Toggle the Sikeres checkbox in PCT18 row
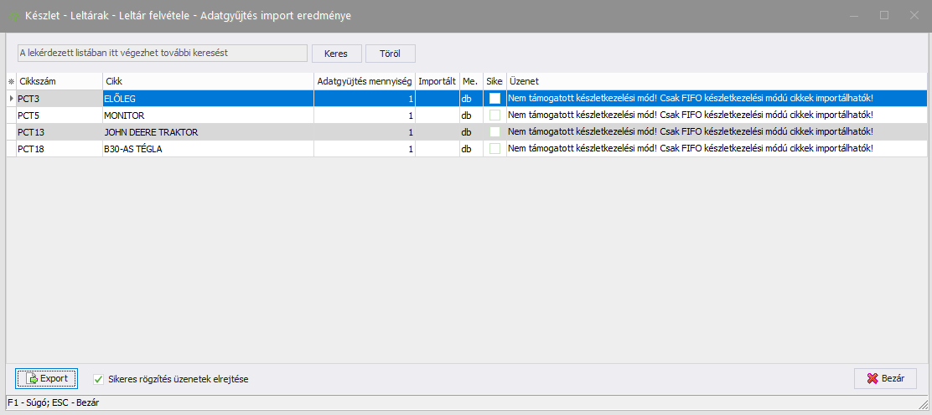The image size is (932, 415). pos(494,149)
